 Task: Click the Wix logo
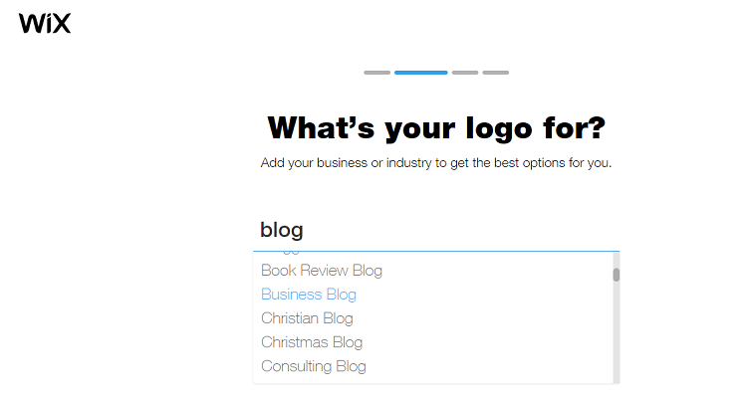(45, 24)
